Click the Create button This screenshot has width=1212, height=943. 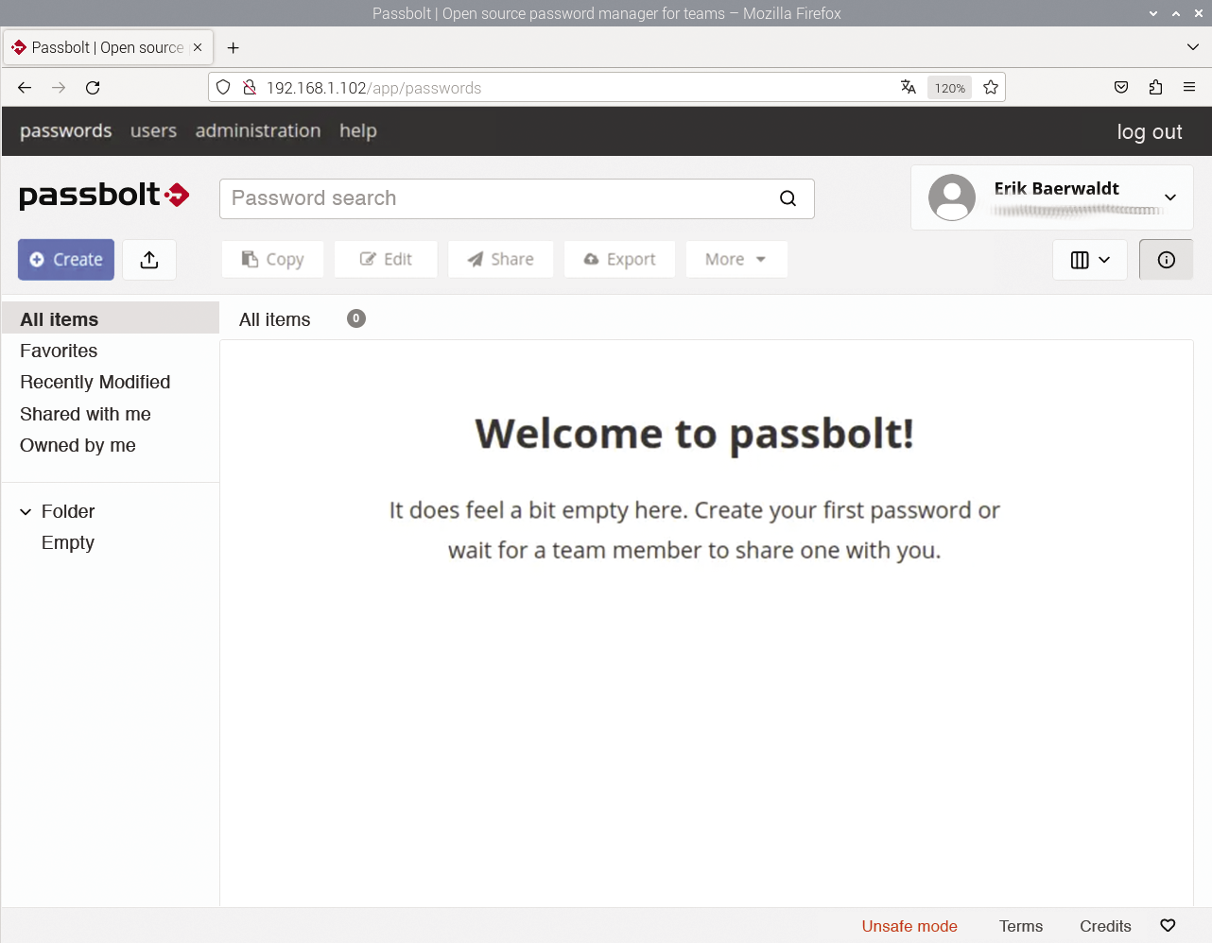point(65,259)
